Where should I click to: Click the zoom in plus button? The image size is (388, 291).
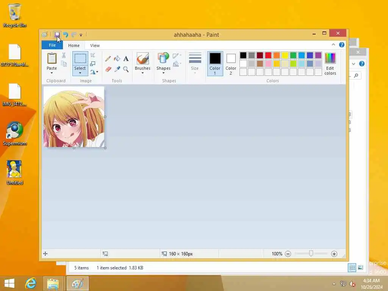click(x=334, y=253)
